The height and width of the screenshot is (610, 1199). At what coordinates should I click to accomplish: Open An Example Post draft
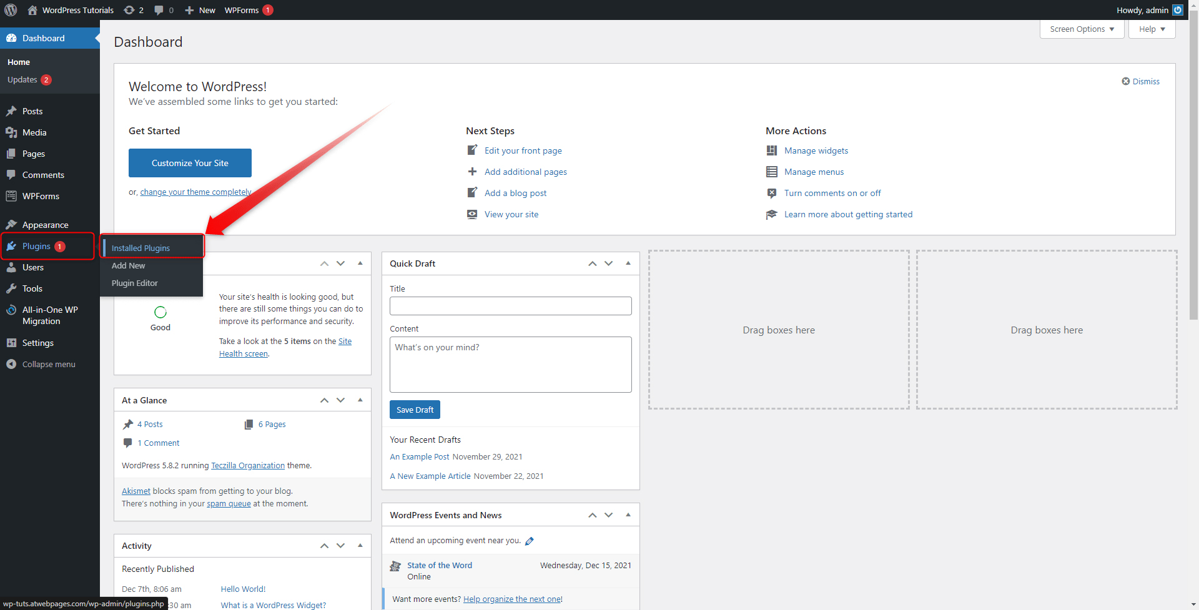419,456
